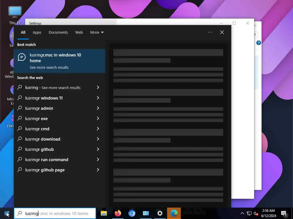Image resolution: width=293 pixels, height=219 pixels.
Task: Click the muted volume tray icon
Action: click(x=256, y=213)
